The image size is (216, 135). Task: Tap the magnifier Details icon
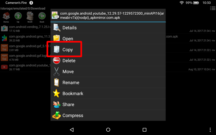coord(56,28)
